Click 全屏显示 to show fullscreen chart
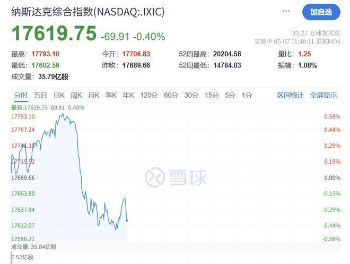350x264 pixels. (x=323, y=95)
